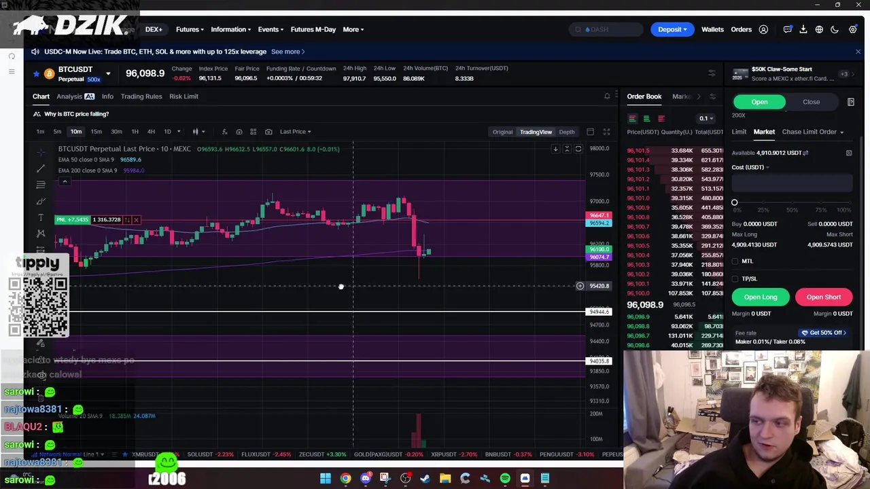This screenshot has height=489, width=870.
Task: Switch chart view to Depth
Action: tap(566, 132)
